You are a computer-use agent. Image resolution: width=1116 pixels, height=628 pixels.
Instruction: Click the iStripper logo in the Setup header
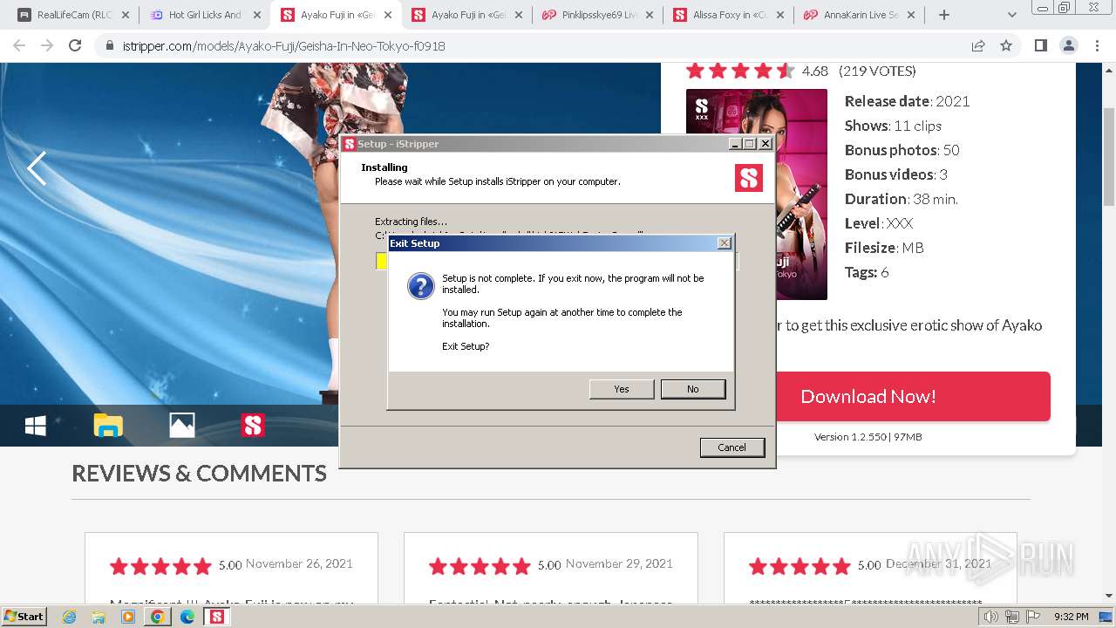point(749,178)
